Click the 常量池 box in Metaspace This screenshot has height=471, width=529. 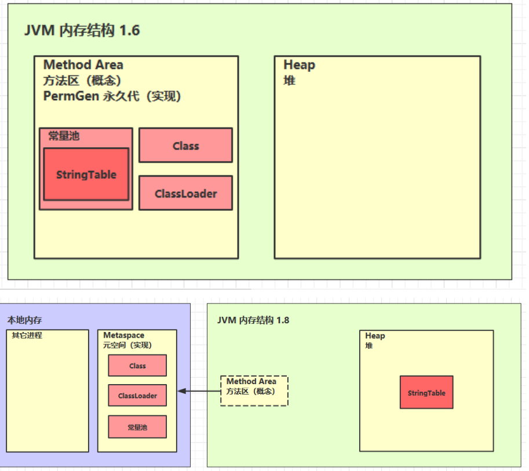[x=137, y=427]
